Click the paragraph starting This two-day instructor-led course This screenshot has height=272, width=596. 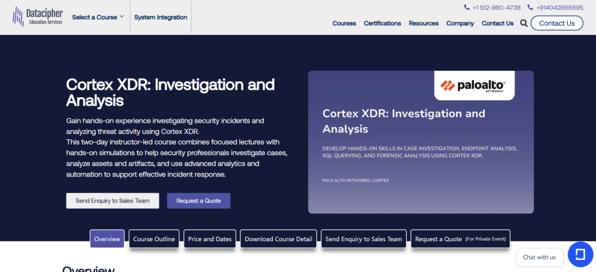[177, 158]
